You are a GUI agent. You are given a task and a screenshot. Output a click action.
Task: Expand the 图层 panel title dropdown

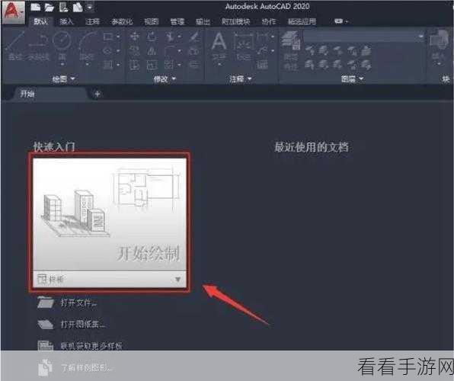pyautogui.click(x=352, y=78)
